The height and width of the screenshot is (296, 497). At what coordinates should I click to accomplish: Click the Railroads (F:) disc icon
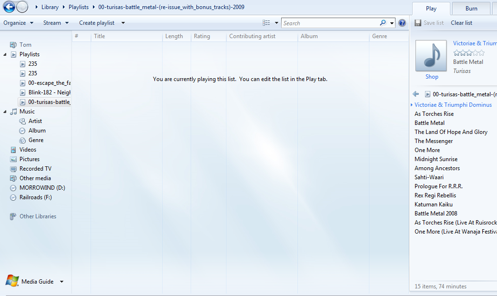13,197
